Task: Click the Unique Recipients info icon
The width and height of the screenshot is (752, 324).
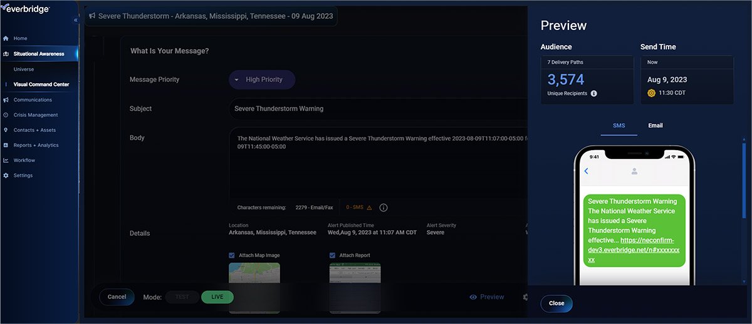Action: [x=594, y=93]
